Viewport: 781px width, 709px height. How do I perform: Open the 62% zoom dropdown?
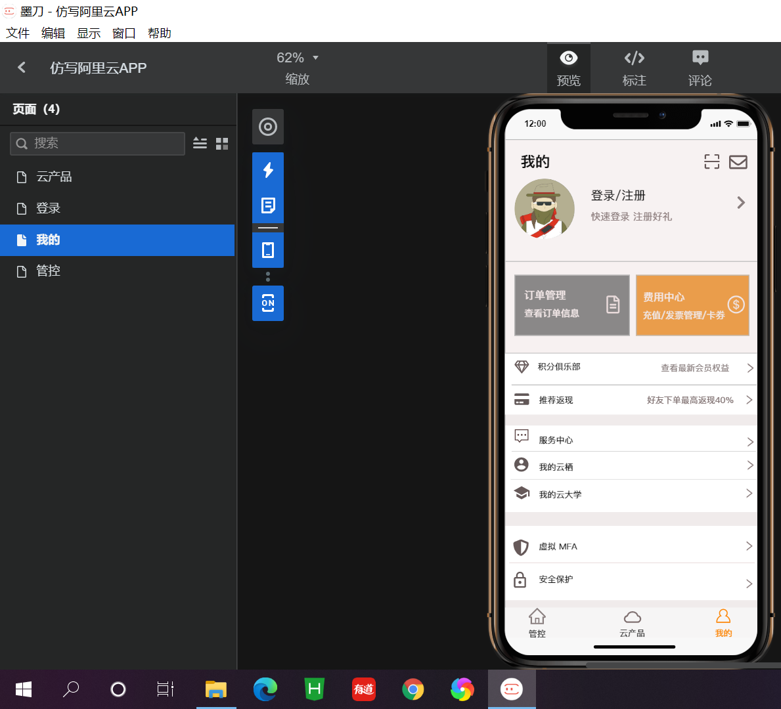(298, 58)
